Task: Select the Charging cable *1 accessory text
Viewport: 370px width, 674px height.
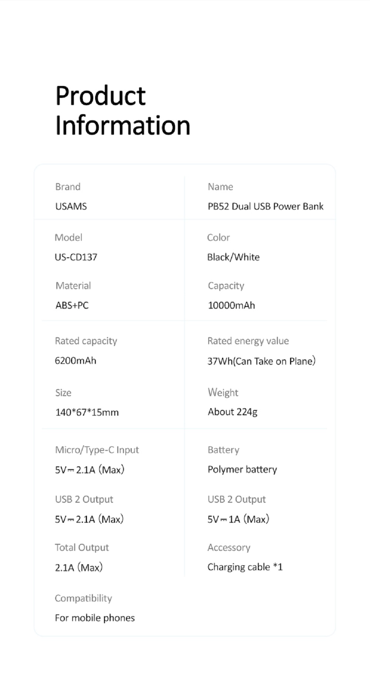Action: point(245,567)
